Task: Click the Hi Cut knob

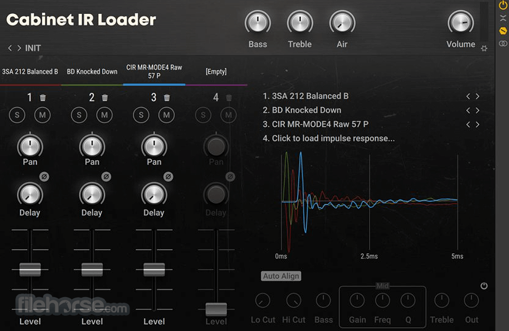Action: [x=294, y=301]
